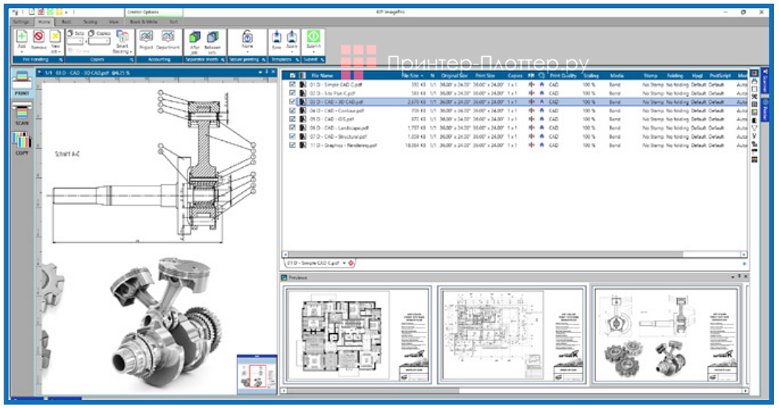Viewport: 779px width, 408px height.
Task: Open the Black & White ribbon tab
Action: point(144,22)
